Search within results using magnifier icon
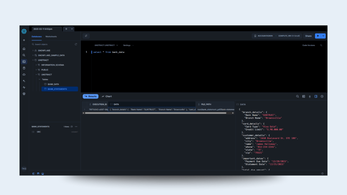Screen dimensions: 347x195 tap(298, 96)
